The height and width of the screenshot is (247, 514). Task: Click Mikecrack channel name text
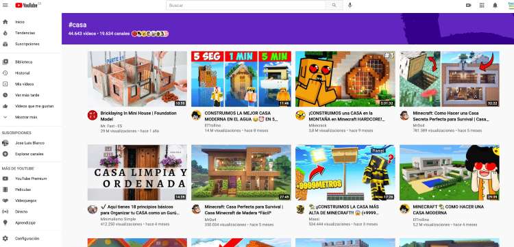[x=317, y=126]
